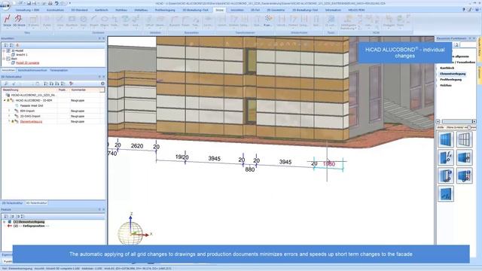Open the gear settings in 3D-Teilestruktur toolbar
Screen dimensions: 482x271
tap(102, 84)
